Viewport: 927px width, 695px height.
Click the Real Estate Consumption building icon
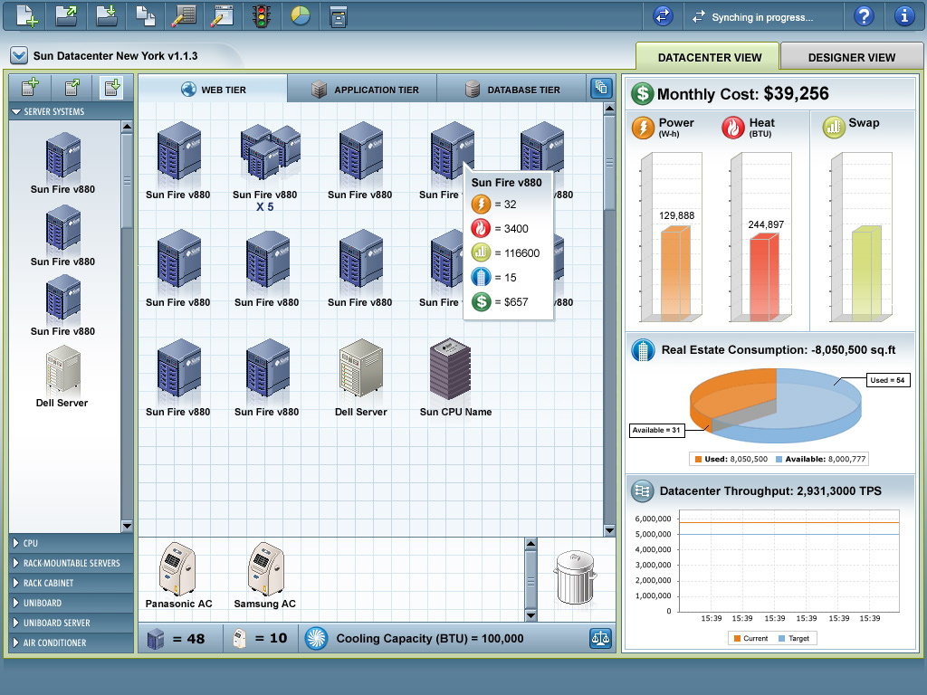tap(643, 350)
